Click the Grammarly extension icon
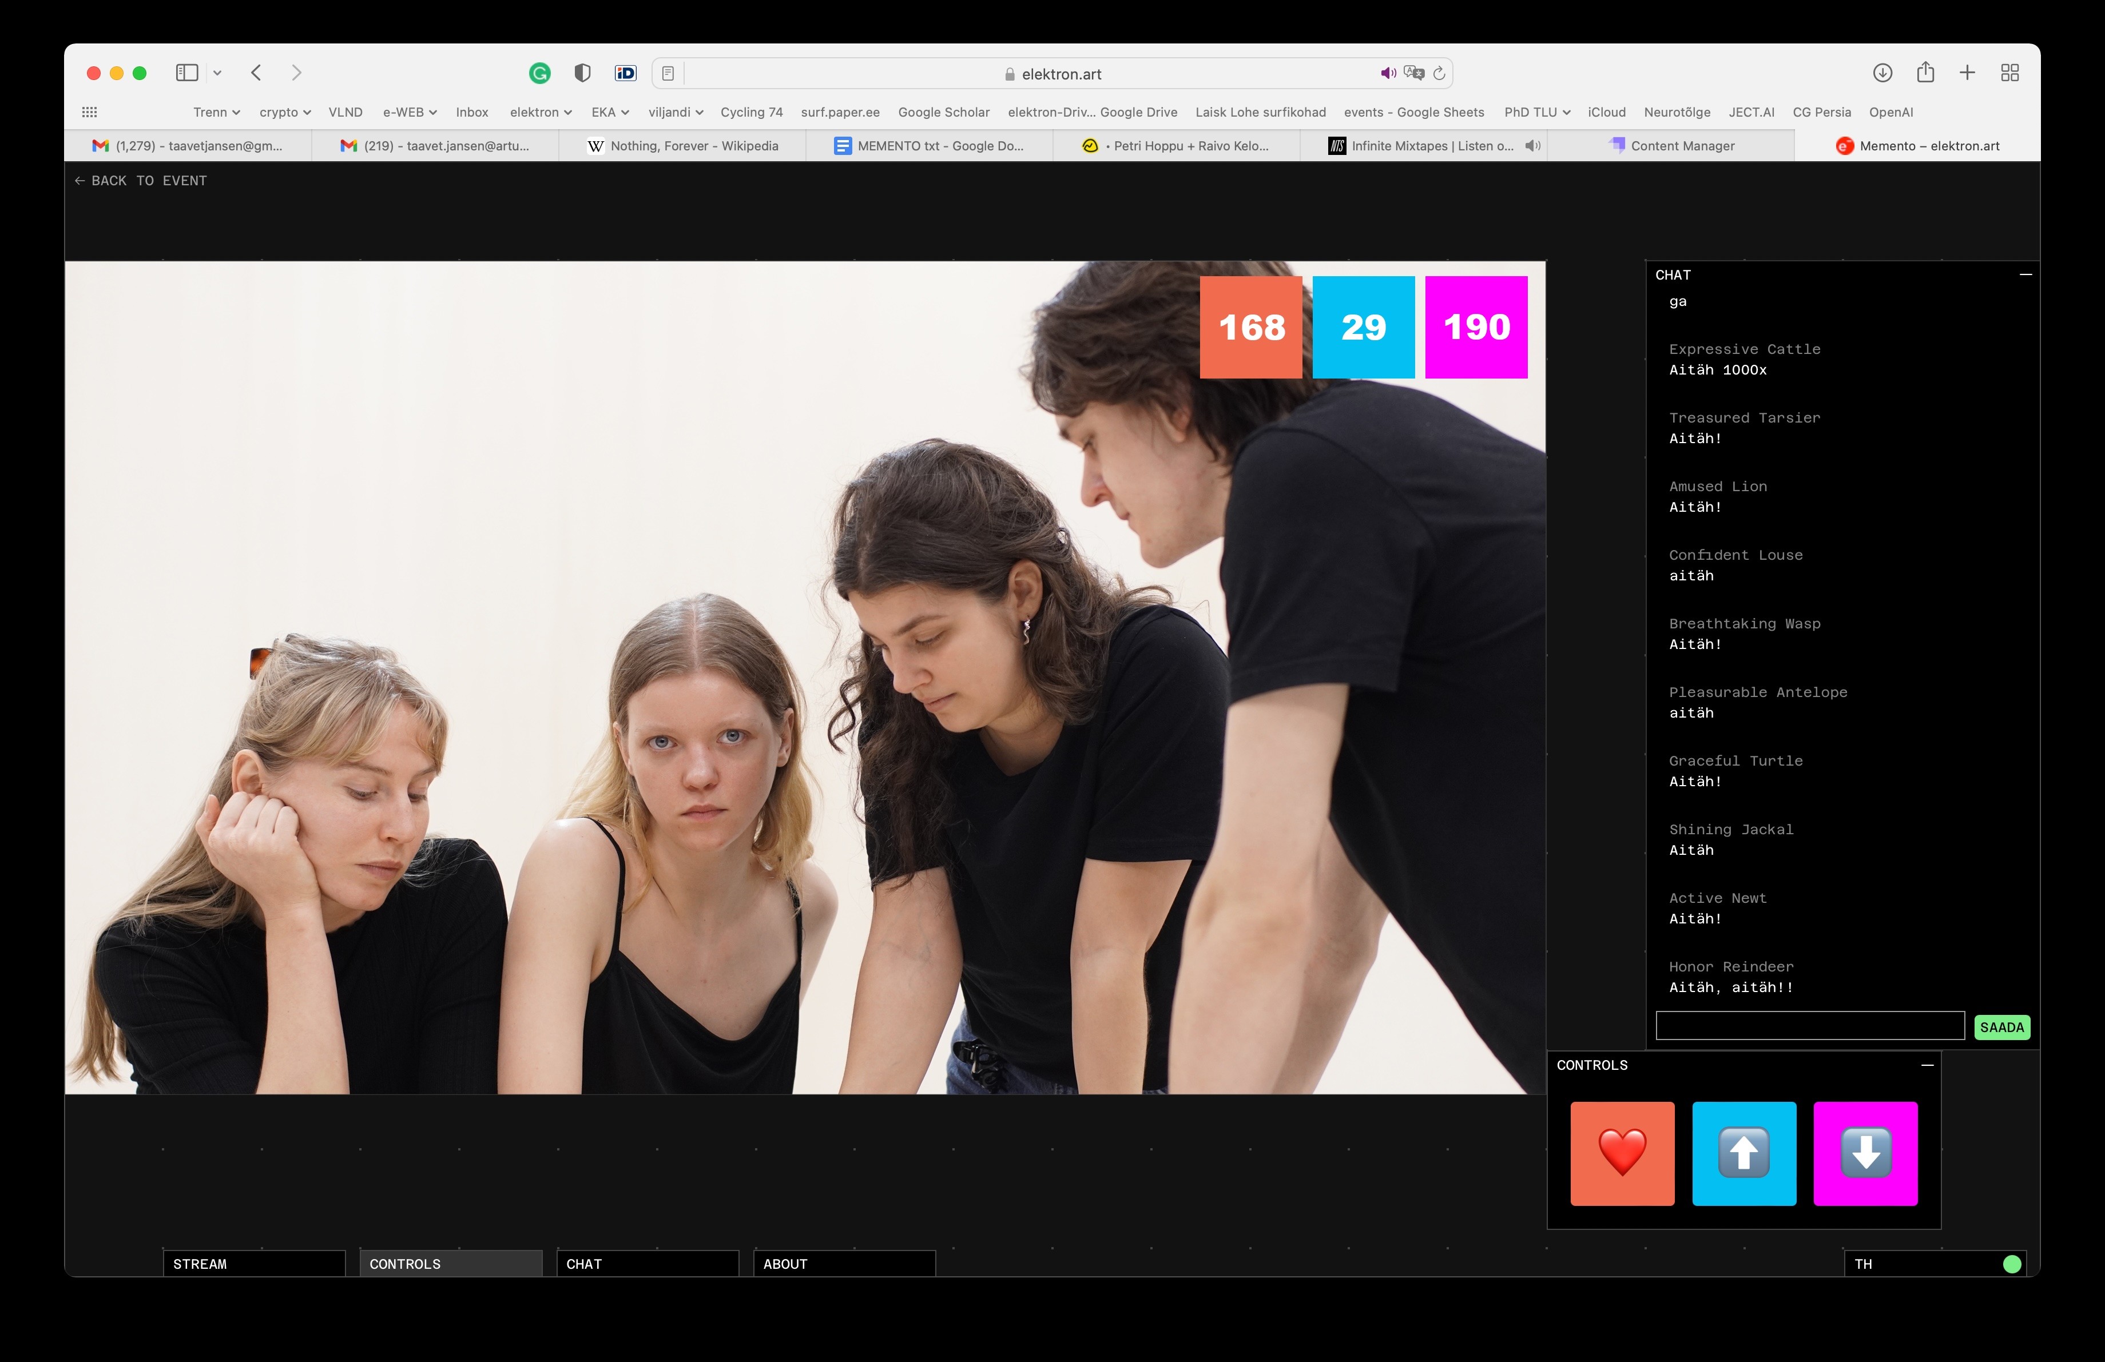The height and width of the screenshot is (1362, 2105). (539, 73)
